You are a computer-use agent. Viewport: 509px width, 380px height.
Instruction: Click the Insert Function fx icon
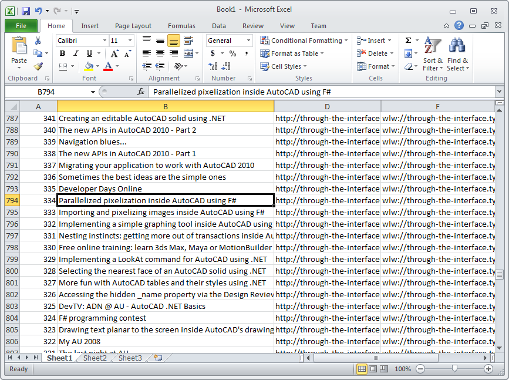141,92
